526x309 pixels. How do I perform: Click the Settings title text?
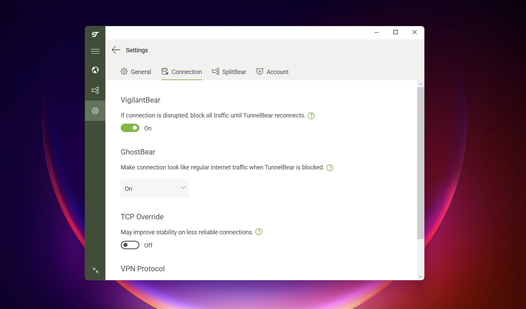click(x=137, y=50)
